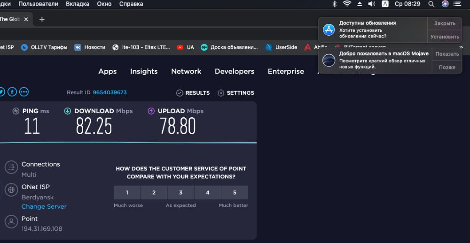Open the Доска объявлений bookmark
The image size is (470, 243).
click(229, 47)
